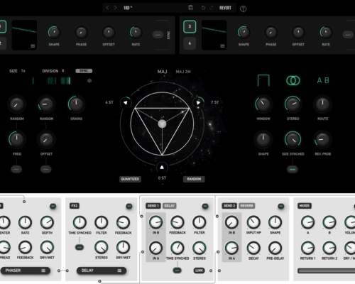Click the A B routing icon
The width and height of the screenshot is (355, 284).
click(x=323, y=80)
